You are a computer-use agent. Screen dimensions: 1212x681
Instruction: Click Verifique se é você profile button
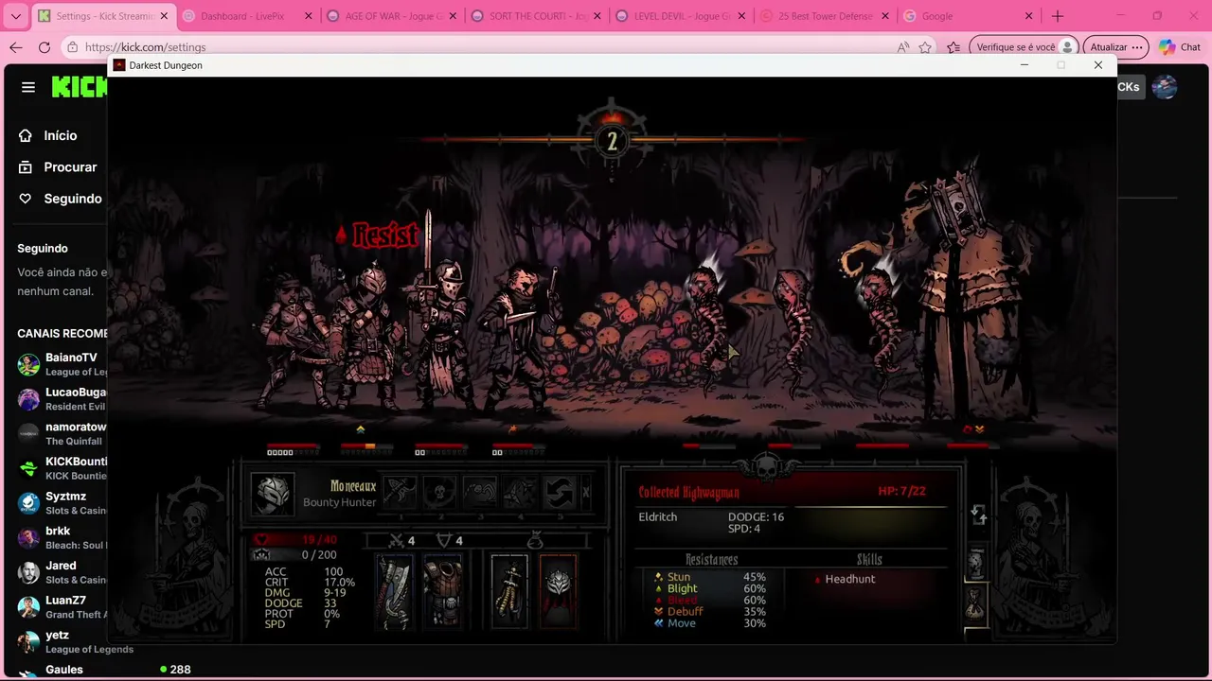click(1025, 47)
